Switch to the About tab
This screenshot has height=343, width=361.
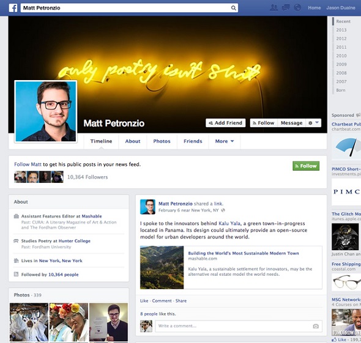coord(133,141)
